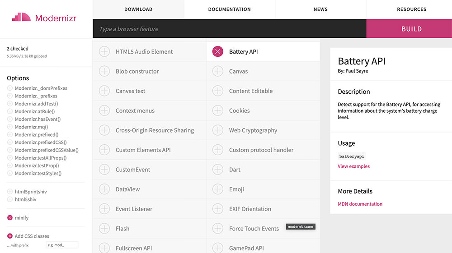The height and width of the screenshot is (253, 452).
Task: Add the Canvas feature plus icon
Action: point(218,71)
